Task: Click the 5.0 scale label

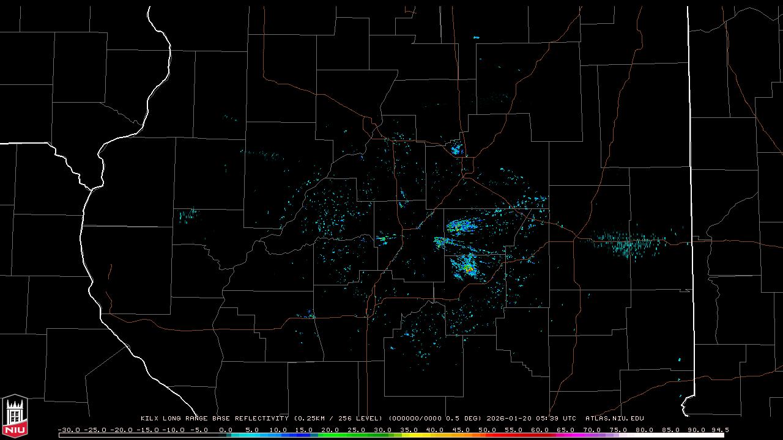Action: click(253, 430)
